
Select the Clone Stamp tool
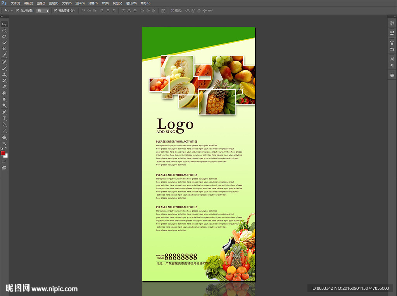pos(4,74)
